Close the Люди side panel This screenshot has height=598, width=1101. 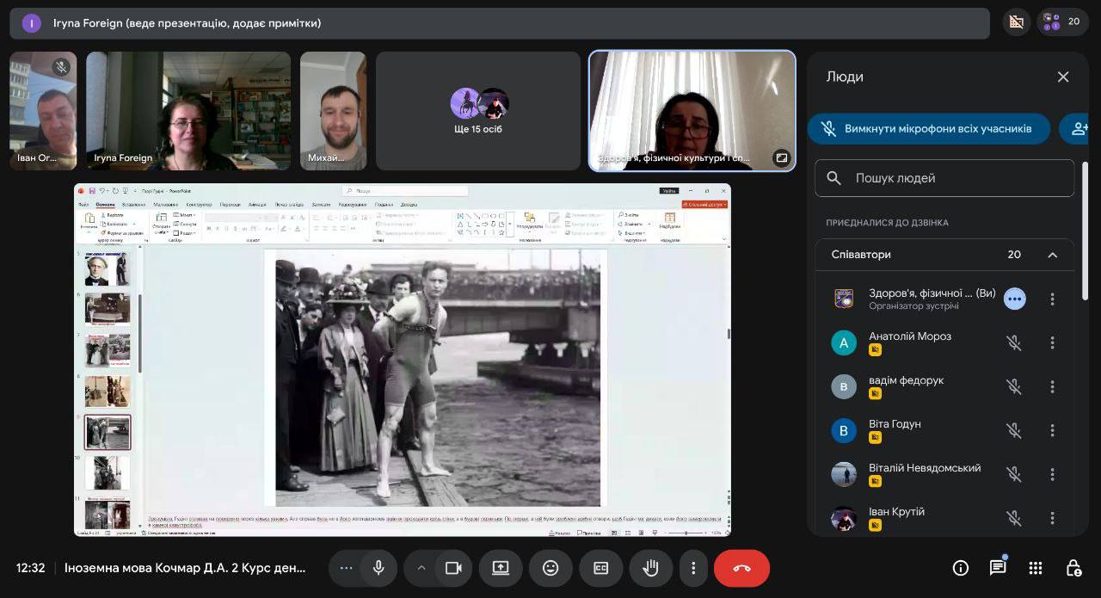(x=1063, y=77)
